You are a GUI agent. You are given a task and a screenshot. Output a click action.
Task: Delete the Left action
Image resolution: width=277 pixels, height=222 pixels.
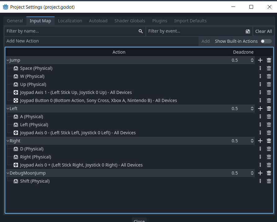coord(269,109)
